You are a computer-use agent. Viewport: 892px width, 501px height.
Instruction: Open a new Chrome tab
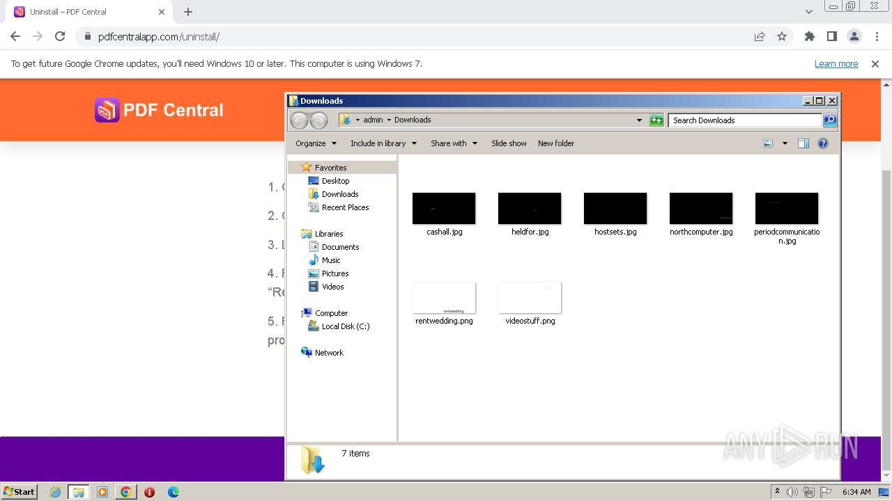(x=188, y=12)
